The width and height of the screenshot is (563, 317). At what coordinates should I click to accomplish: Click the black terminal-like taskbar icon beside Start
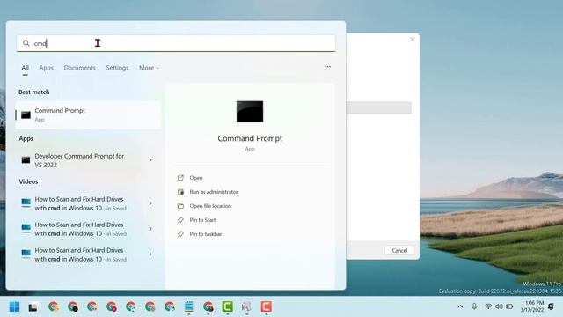click(33, 307)
